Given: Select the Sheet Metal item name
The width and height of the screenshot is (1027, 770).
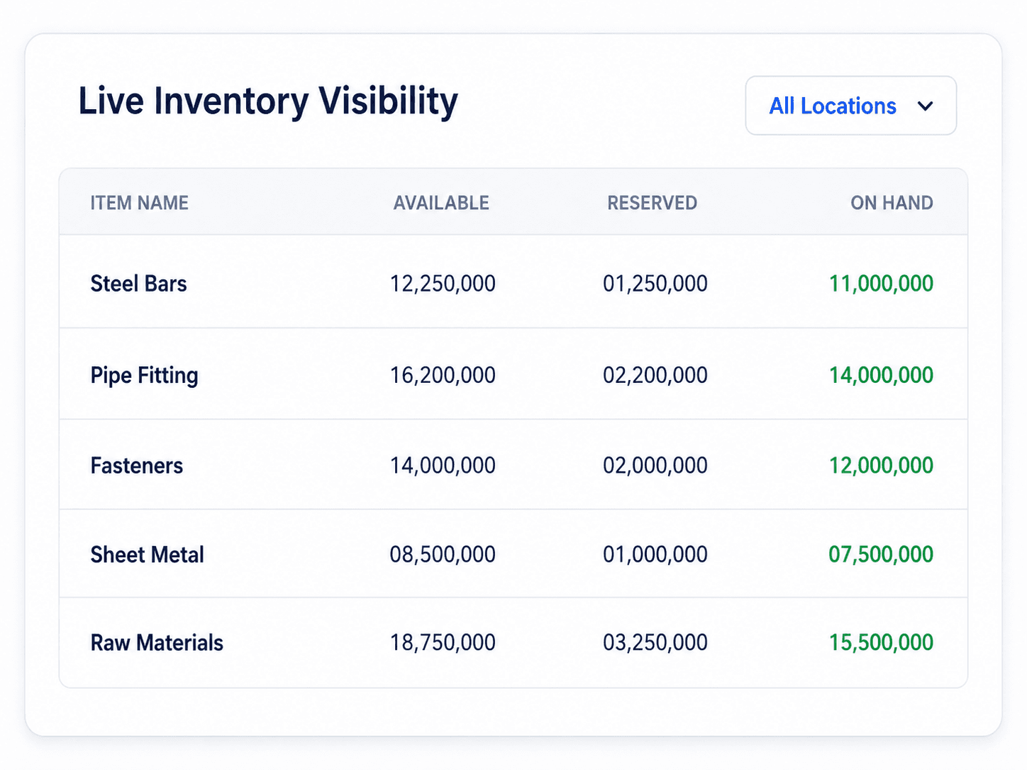Looking at the screenshot, I should (147, 554).
